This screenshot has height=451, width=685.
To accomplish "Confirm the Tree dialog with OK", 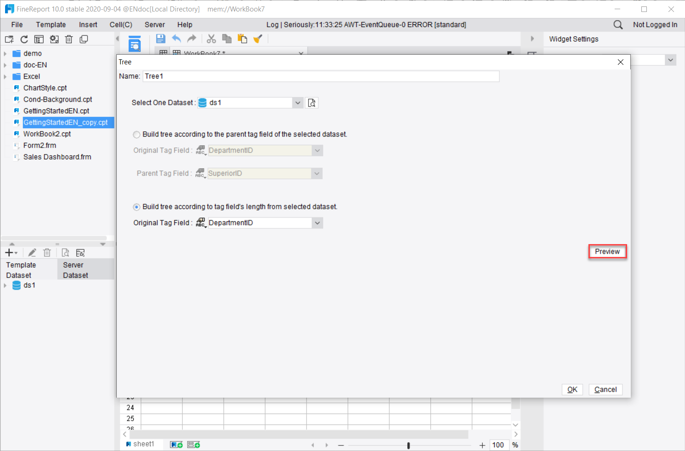I will (572, 389).
